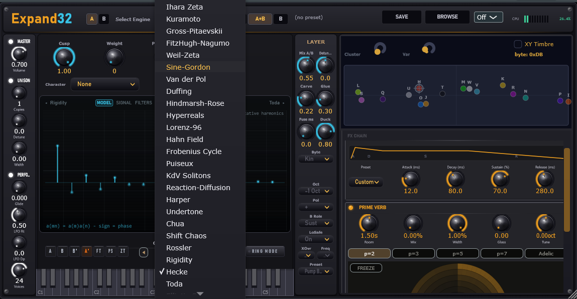Click the Unison Detune knob
This screenshot has width=577, height=299.
(x=19, y=120)
